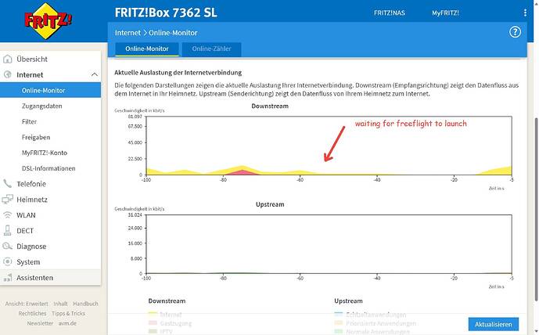
Task: Click the DECT handset icon
Action: coord(7,230)
